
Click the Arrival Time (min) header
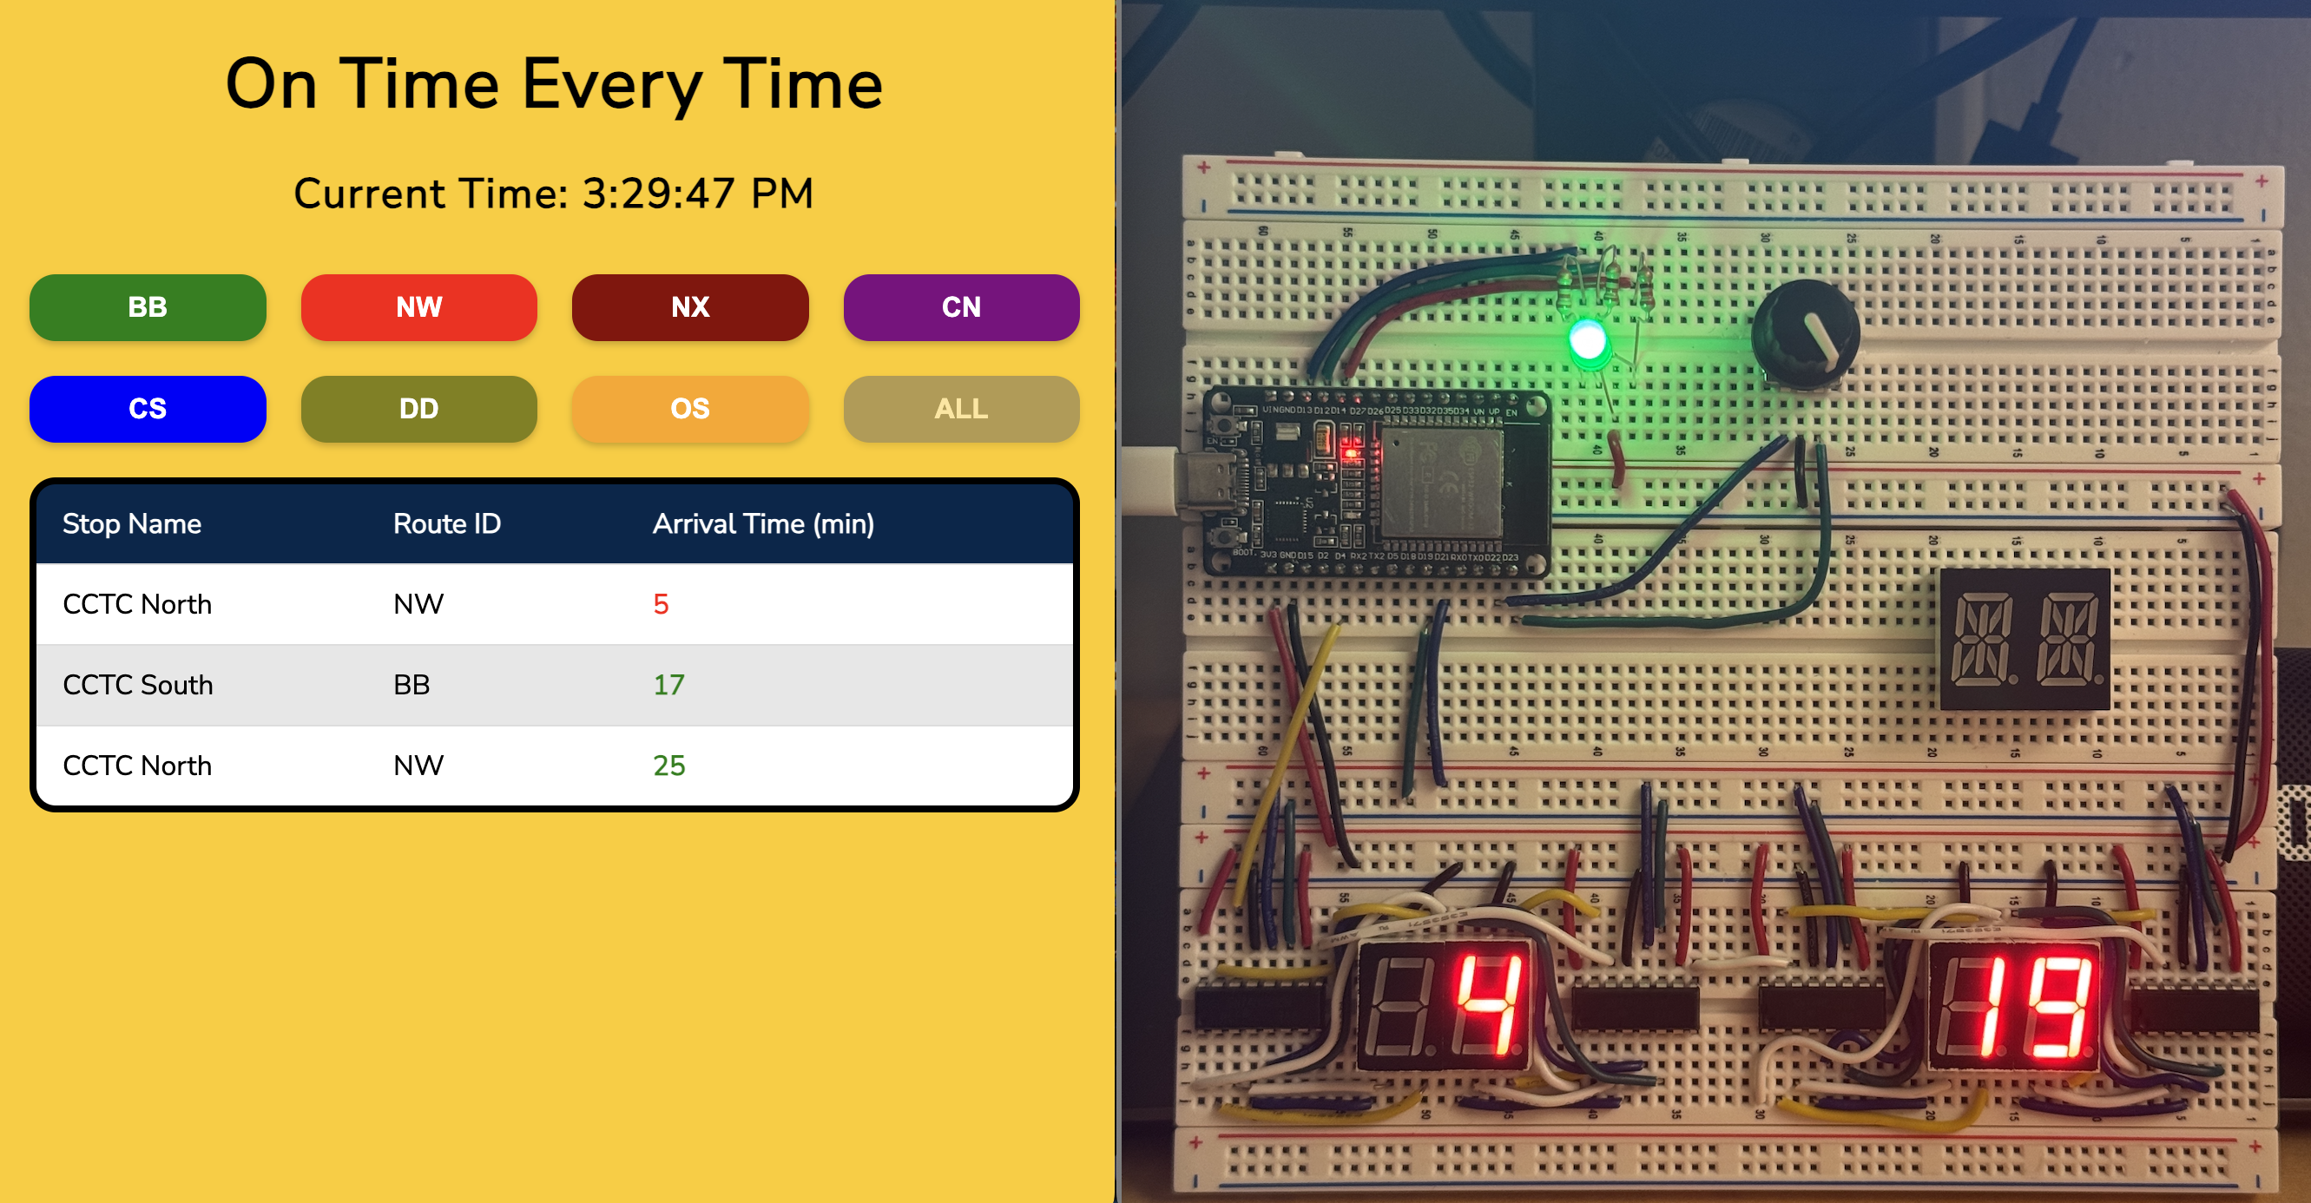[x=762, y=524]
